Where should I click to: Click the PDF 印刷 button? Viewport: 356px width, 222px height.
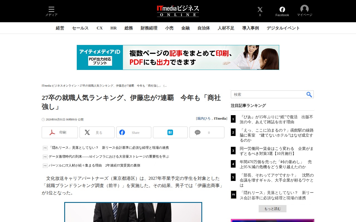60,132
